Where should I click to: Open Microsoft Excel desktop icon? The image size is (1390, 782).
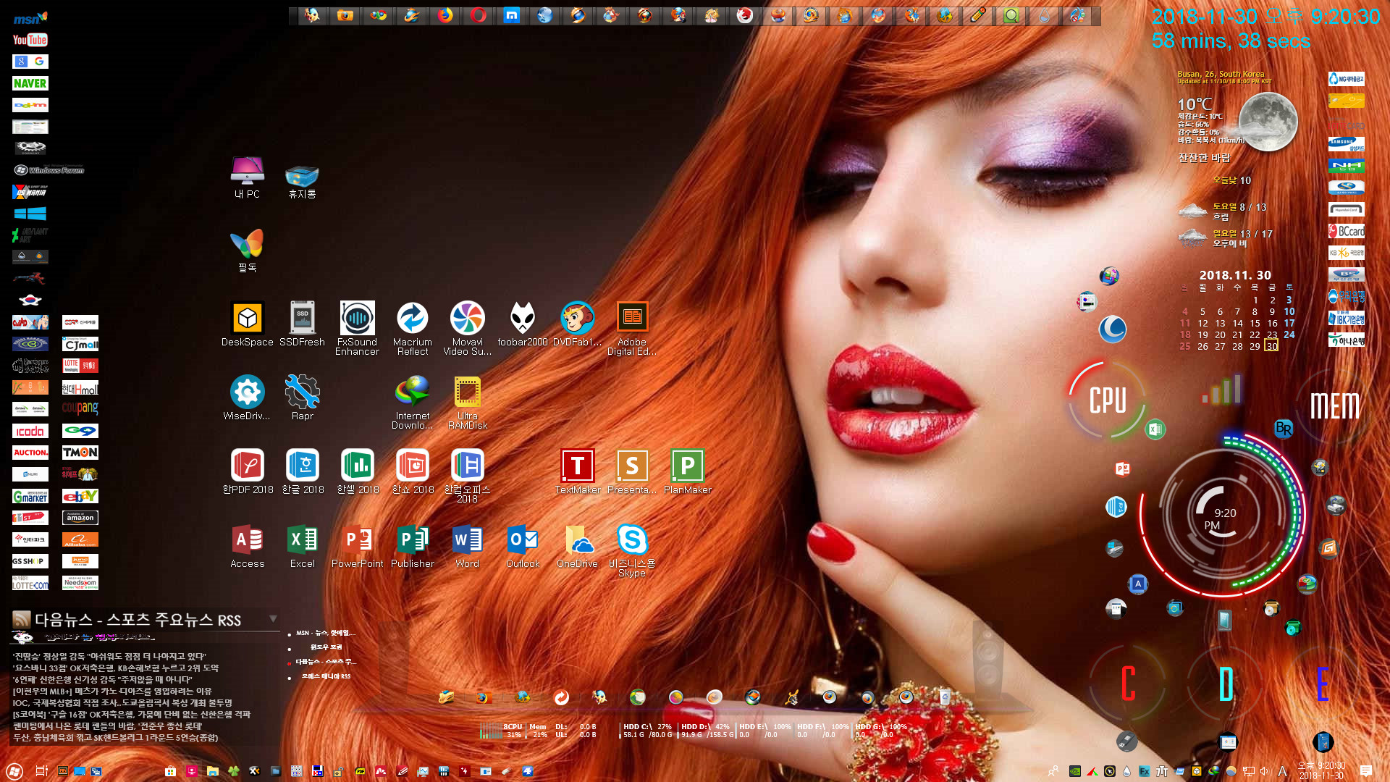(x=303, y=545)
